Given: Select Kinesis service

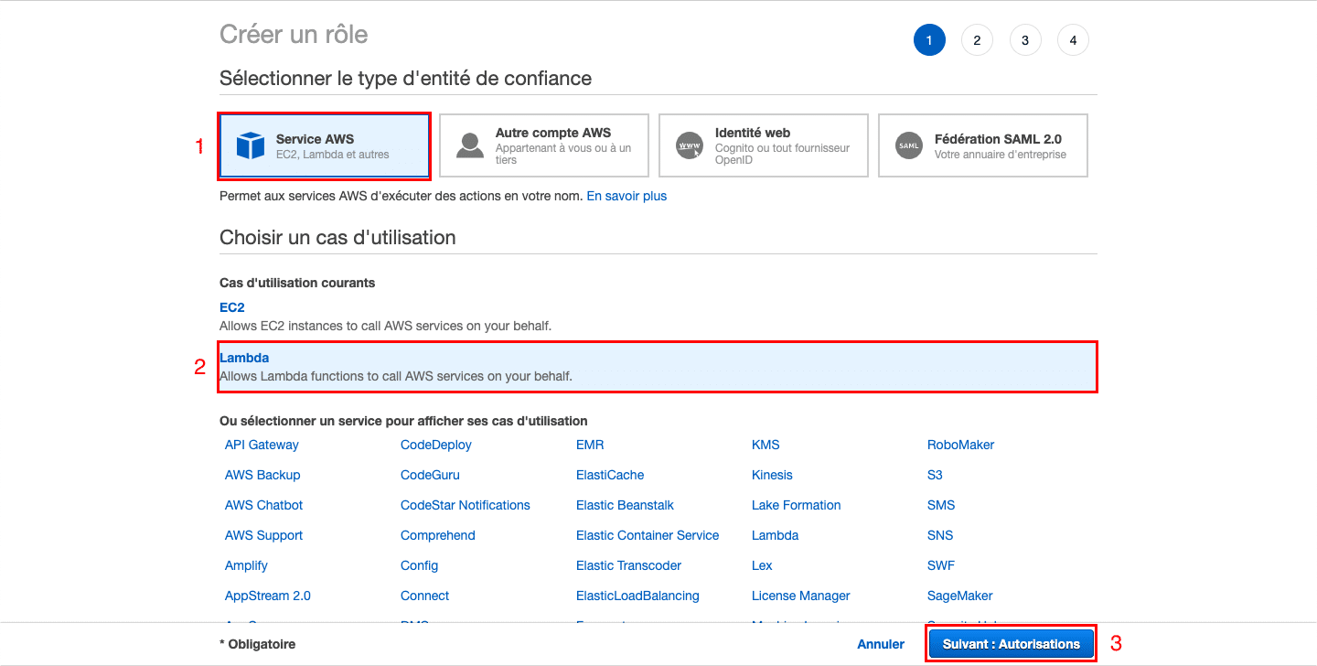Looking at the screenshot, I should pyautogui.click(x=772, y=475).
